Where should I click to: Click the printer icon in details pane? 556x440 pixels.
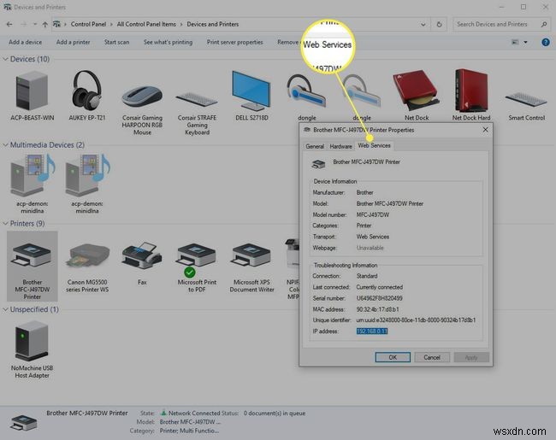pyautogui.click(x=24, y=422)
